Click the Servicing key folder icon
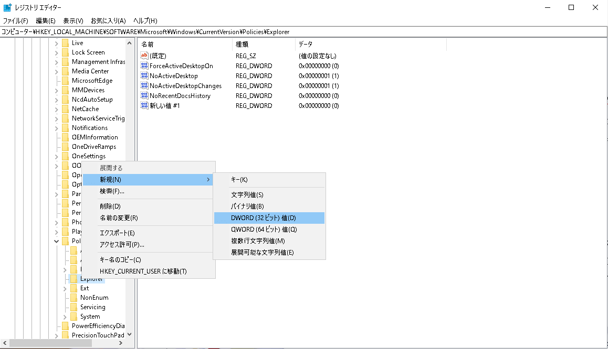This screenshot has width=608, height=349. (74, 307)
